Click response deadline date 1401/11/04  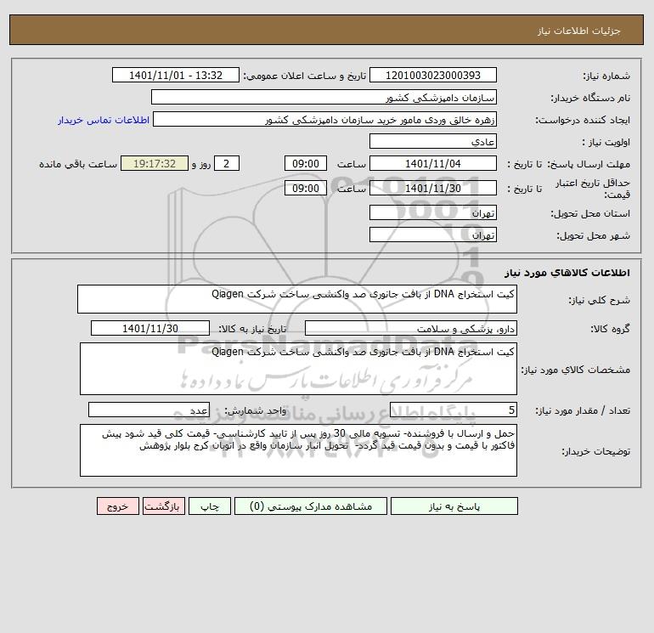(433, 164)
